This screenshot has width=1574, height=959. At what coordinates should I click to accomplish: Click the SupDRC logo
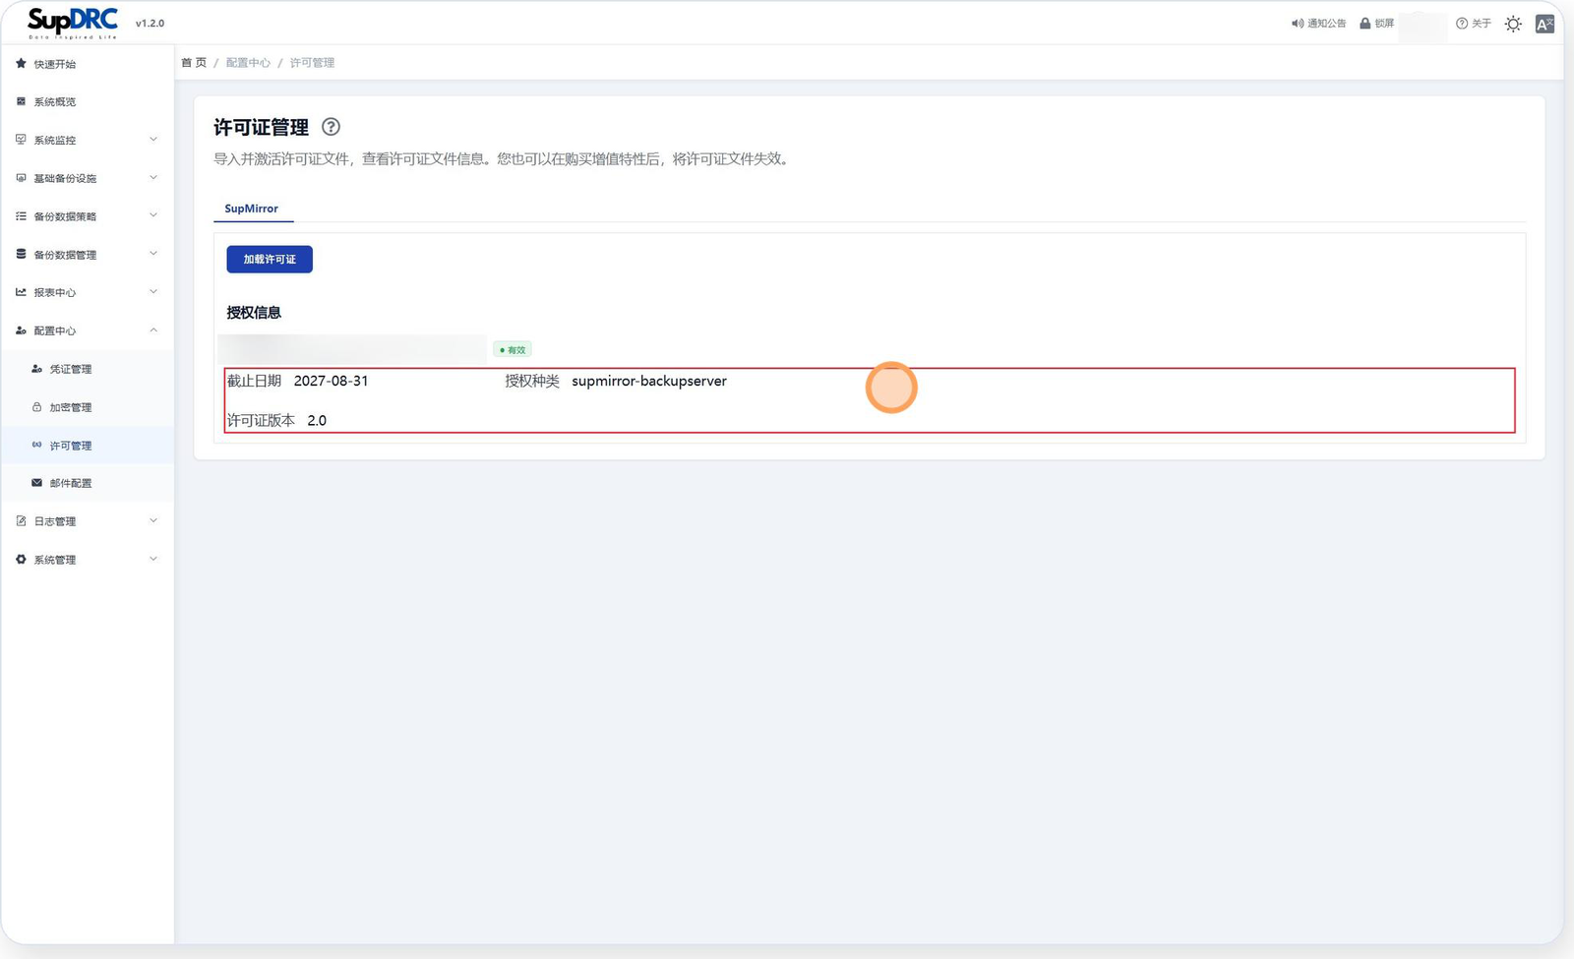coord(73,23)
